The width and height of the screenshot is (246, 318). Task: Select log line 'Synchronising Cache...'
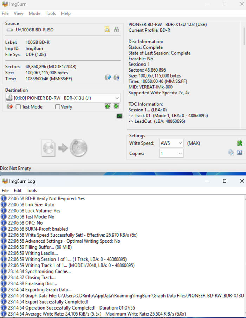[39, 271]
